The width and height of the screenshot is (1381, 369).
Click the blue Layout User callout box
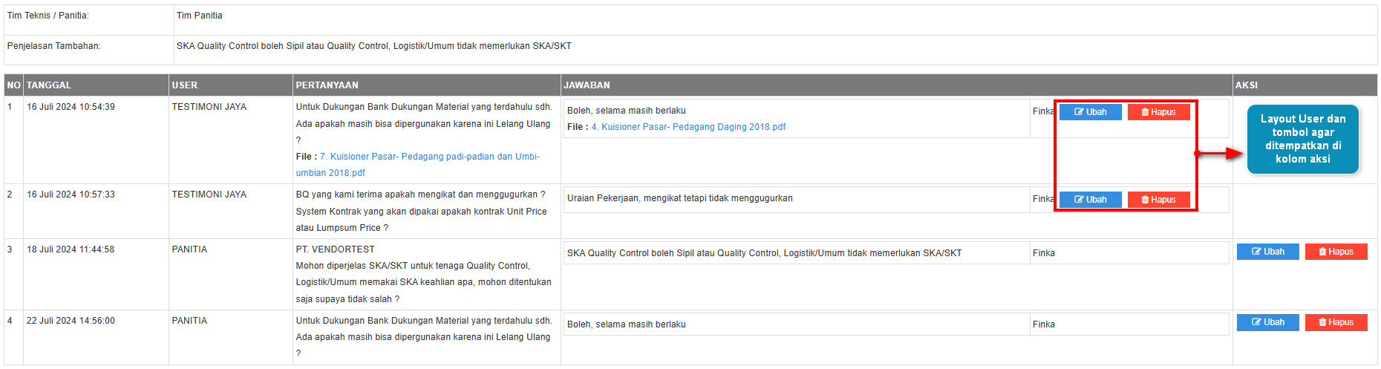click(1302, 139)
